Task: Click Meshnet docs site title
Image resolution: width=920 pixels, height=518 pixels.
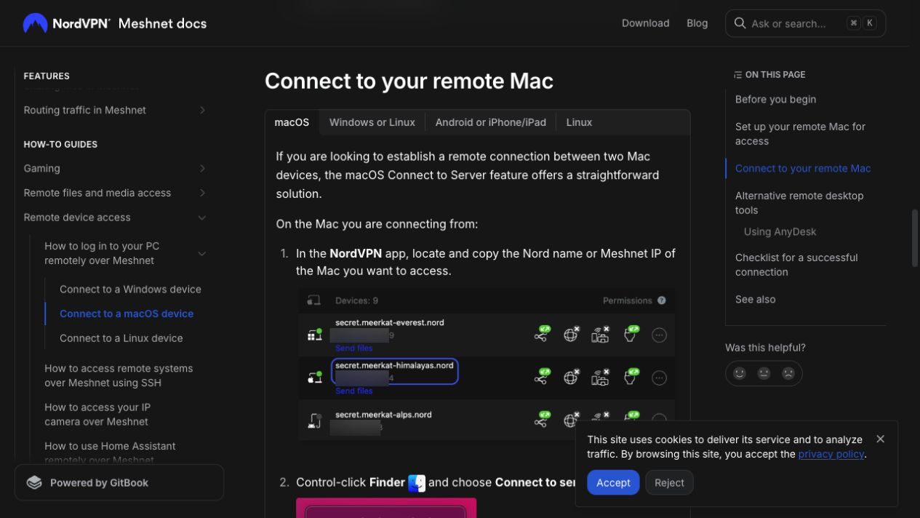Action: (162, 23)
